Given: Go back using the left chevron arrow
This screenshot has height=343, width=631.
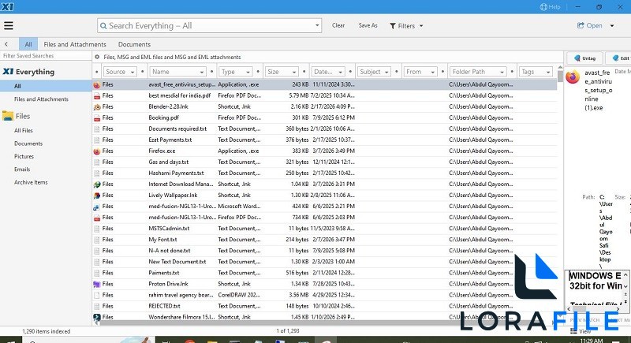Looking at the screenshot, I should [6, 44].
